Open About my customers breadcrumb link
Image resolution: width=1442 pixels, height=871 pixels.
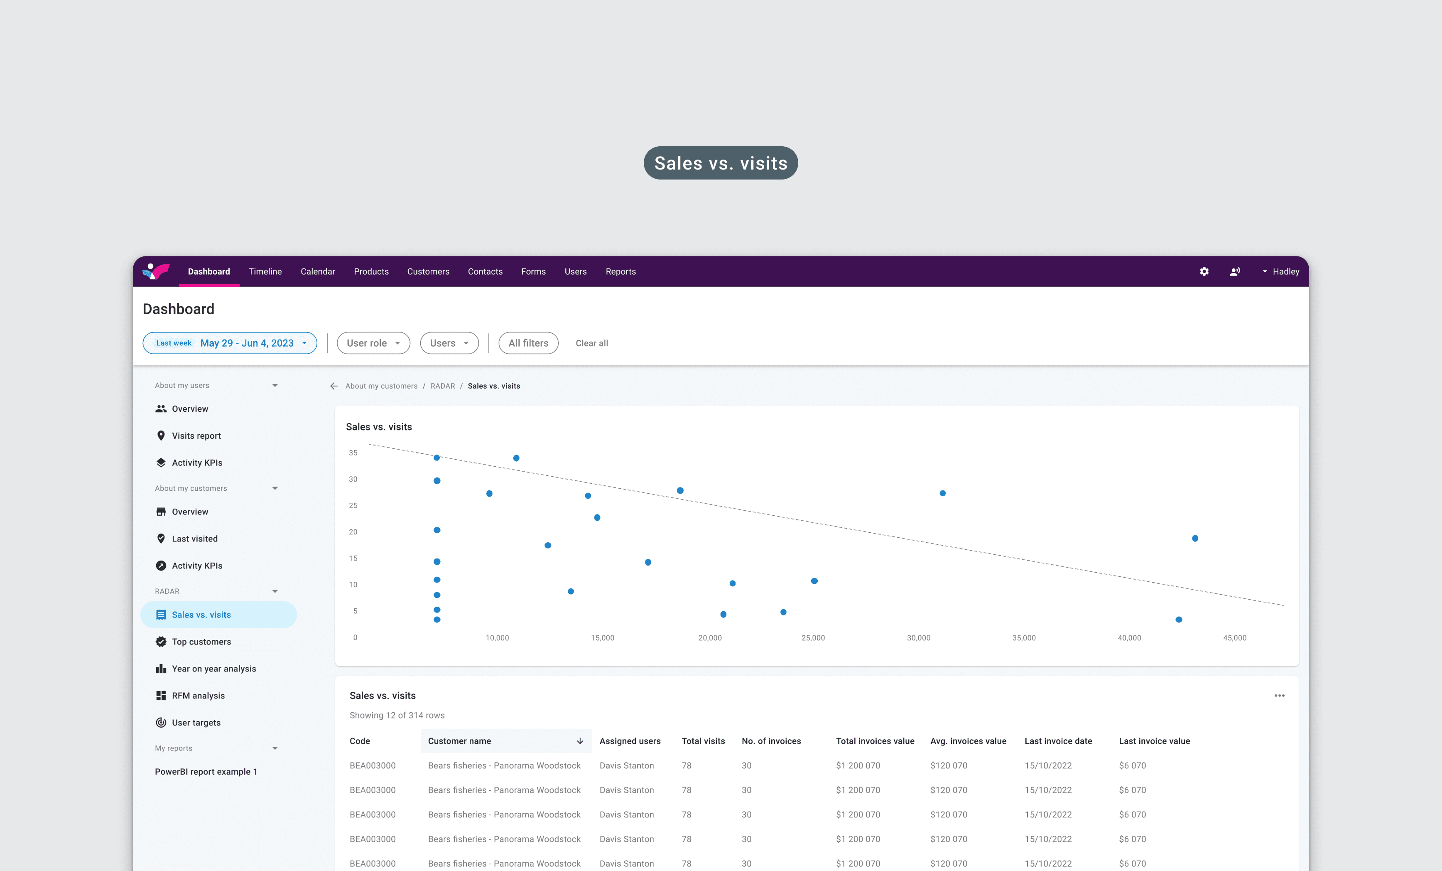click(x=381, y=386)
